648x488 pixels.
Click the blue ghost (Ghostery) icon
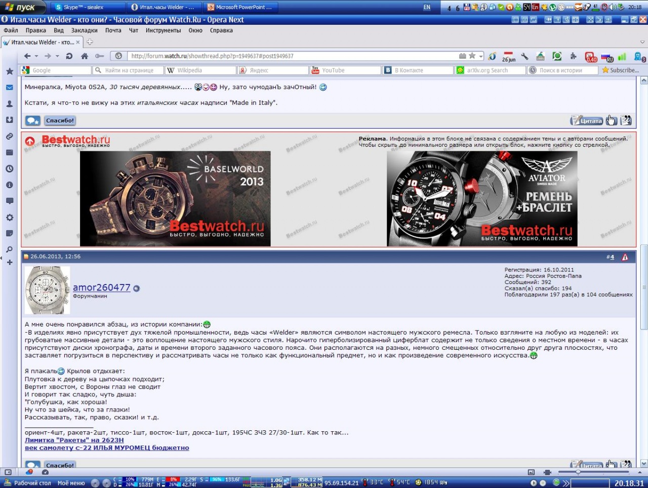tap(639, 57)
